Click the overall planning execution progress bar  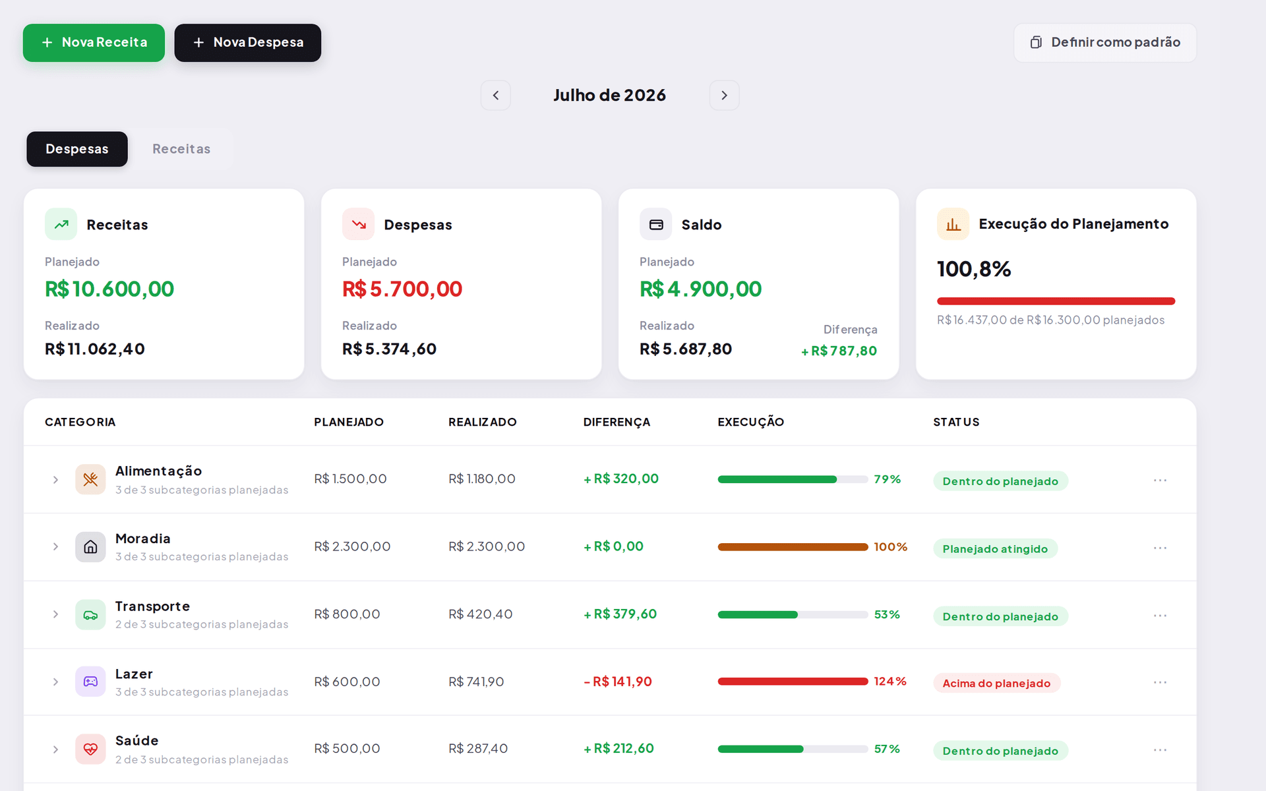point(1056,301)
